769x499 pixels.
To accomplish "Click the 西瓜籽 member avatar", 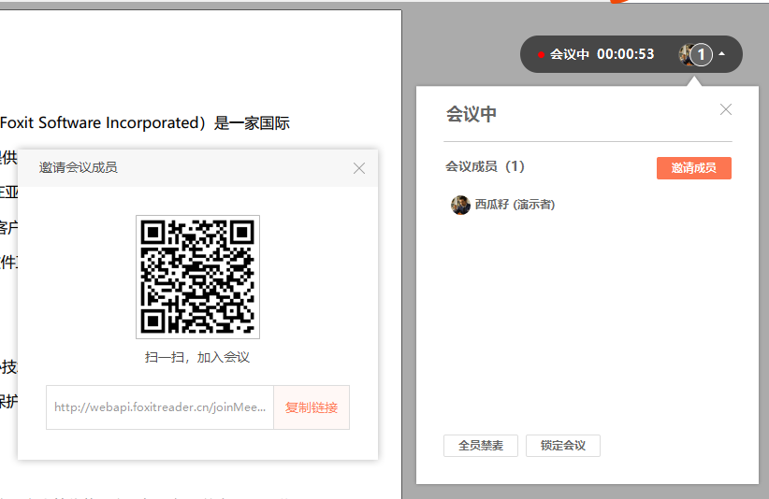I will 460,205.
